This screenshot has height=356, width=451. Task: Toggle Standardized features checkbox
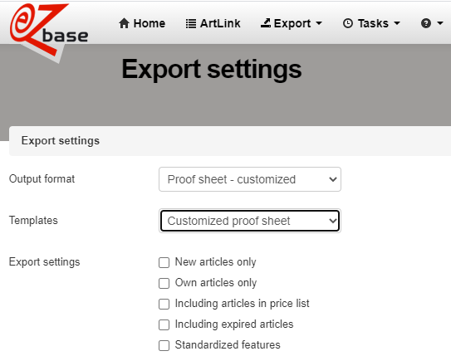[x=164, y=345]
